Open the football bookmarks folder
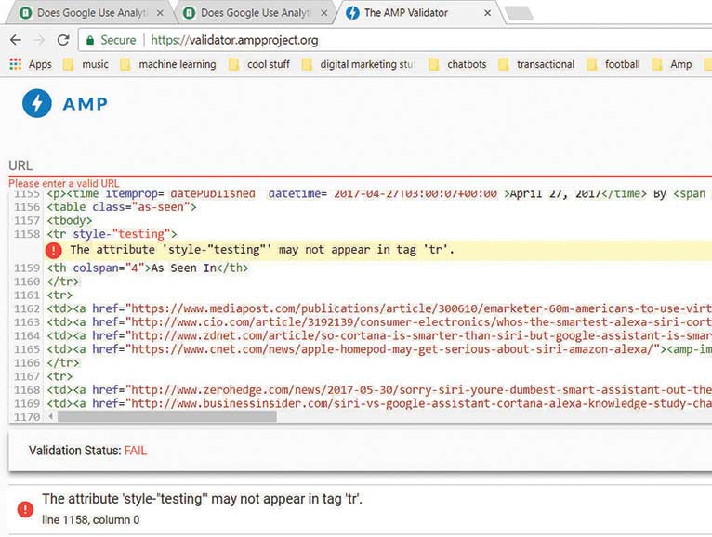Viewport: 712px width, 537px height. pyautogui.click(x=613, y=64)
